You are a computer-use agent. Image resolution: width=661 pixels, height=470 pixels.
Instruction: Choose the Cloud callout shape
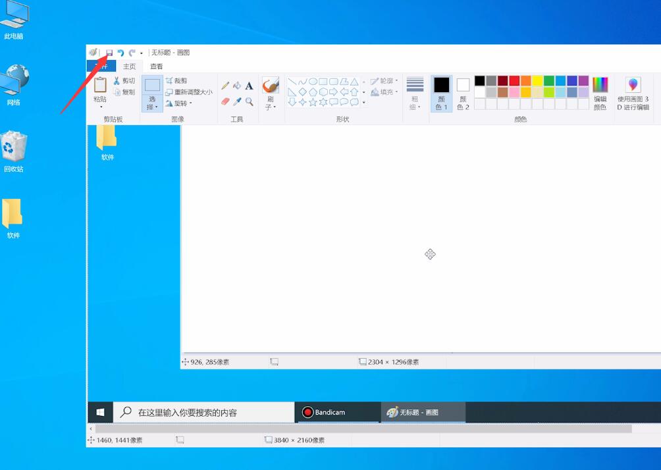[354, 102]
